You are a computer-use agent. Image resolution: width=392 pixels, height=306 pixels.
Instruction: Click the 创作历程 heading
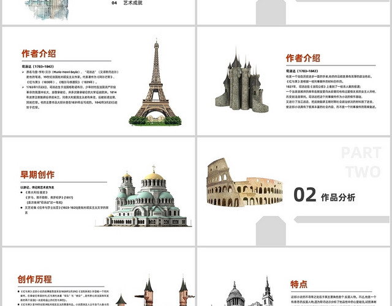pos(35,279)
